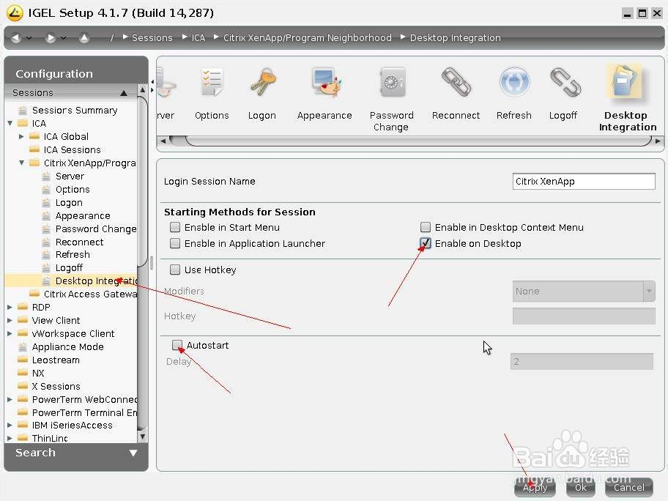
Task: Open the Logoff broken chain icon
Action: (565, 82)
